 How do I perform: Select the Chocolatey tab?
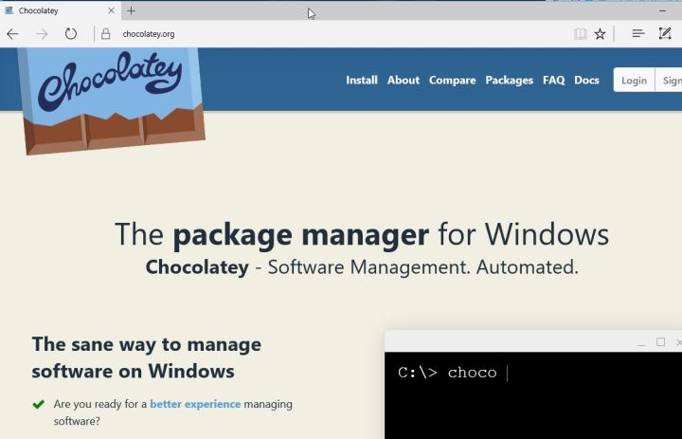click(60, 10)
